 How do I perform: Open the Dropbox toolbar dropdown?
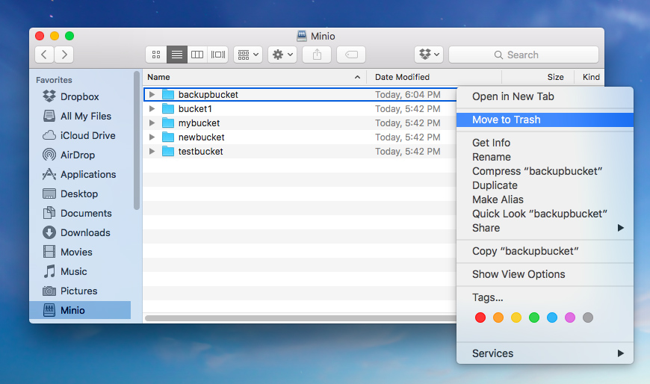click(430, 55)
